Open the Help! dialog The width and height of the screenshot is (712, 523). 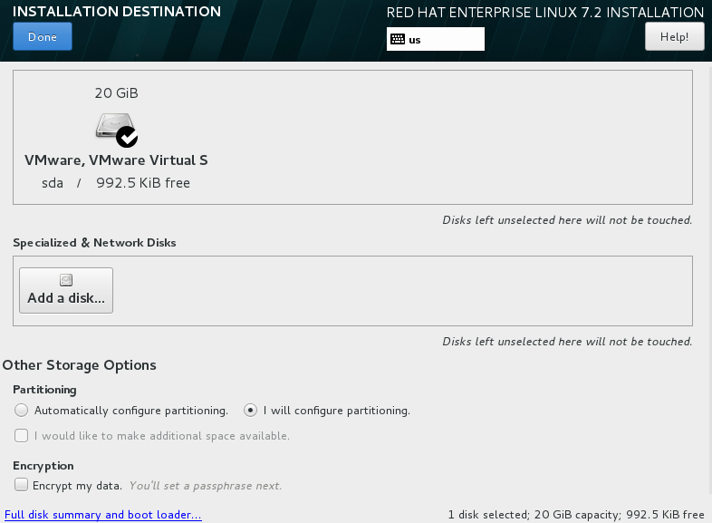(674, 37)
